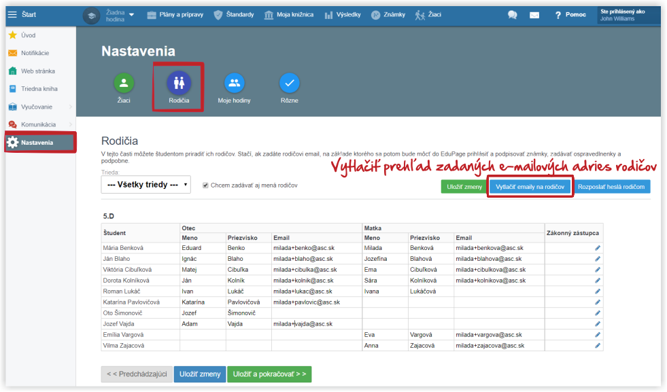Click mother's surname Vargová cell
Screen dimensions: 667x392
click(x=431, y=335)
